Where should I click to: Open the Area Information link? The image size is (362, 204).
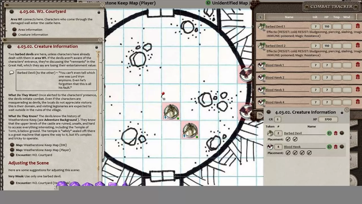coord(14,29)
